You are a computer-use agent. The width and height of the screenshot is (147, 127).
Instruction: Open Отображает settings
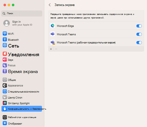[15, 124]
